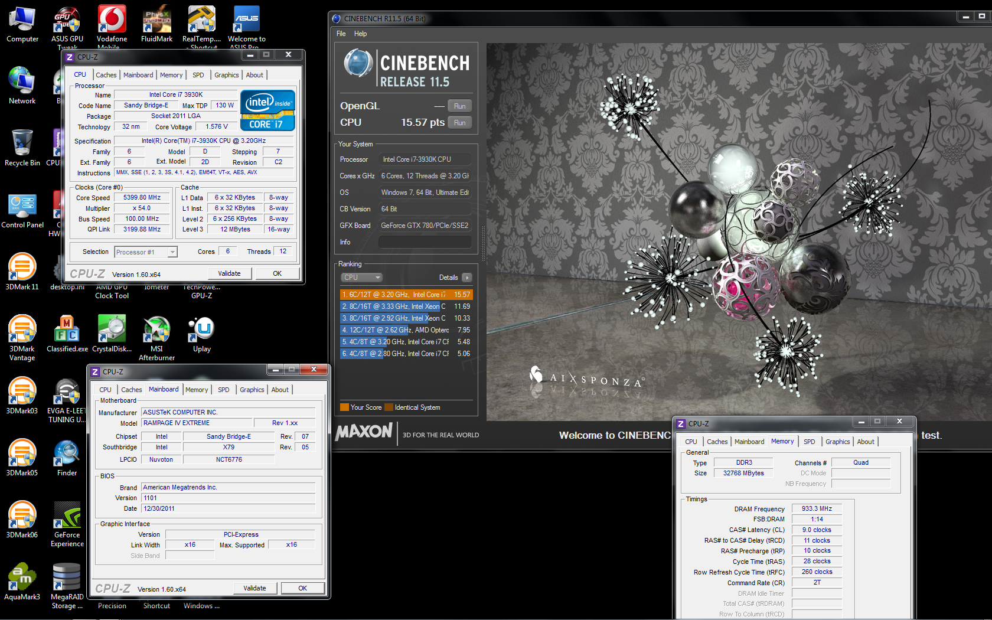Select ranking row 4 12C/12T AMD Opteron
The height and width of the screenshot is (620, 992).
point(406,330)
